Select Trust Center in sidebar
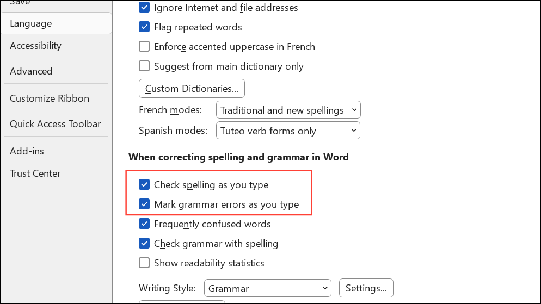This screenshot has width=541, height=304. click(35, 173)
